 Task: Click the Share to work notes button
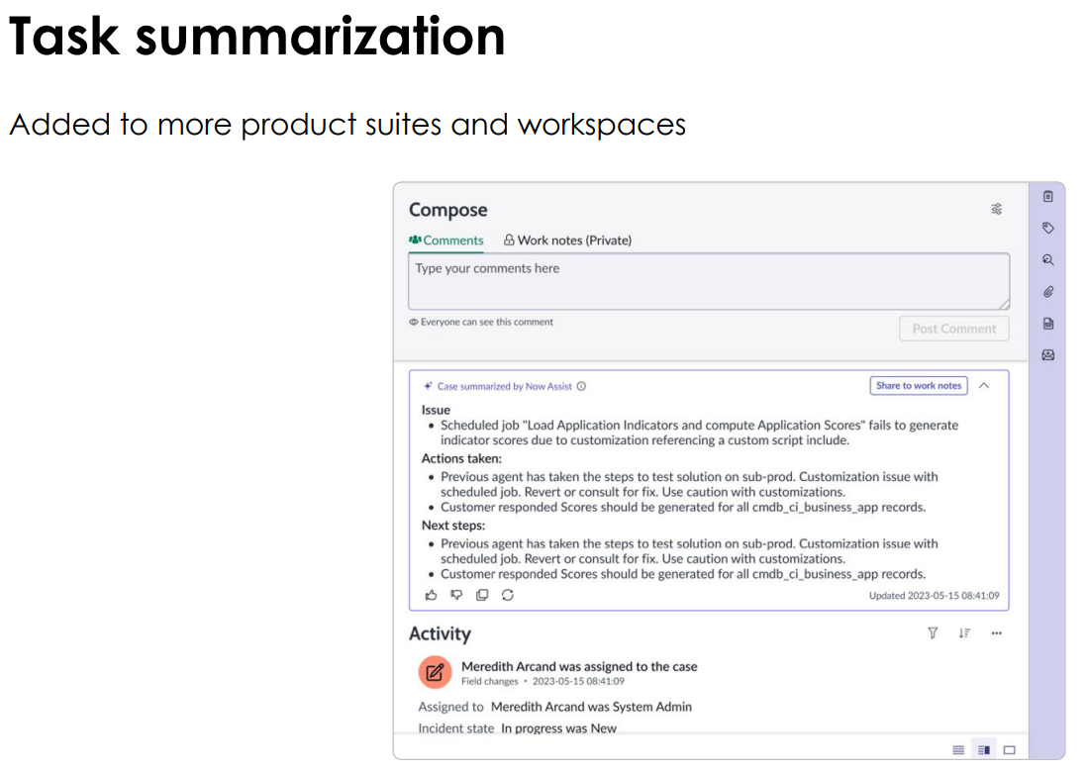pyautogui.click(x=919, y=386)
